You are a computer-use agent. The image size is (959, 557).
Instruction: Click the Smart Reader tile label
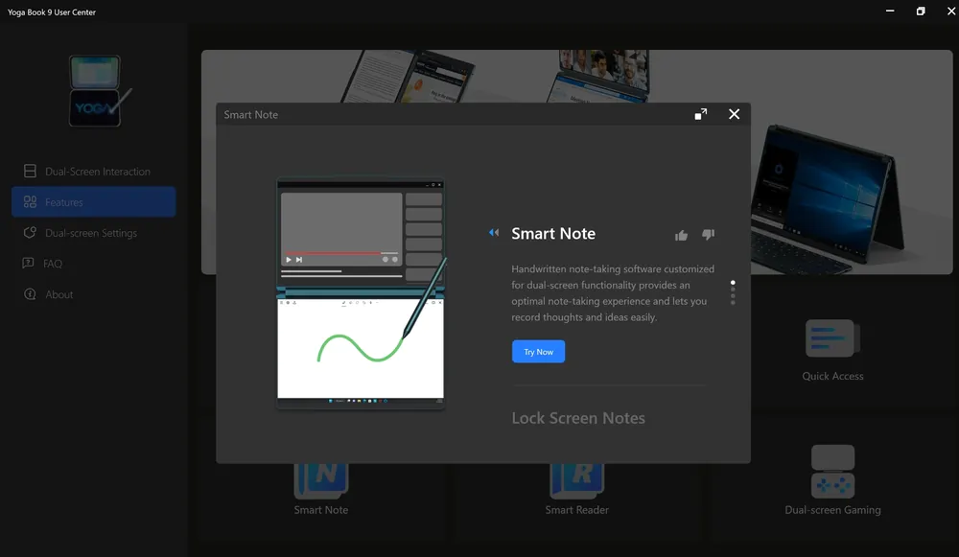[x=576, y=510]
